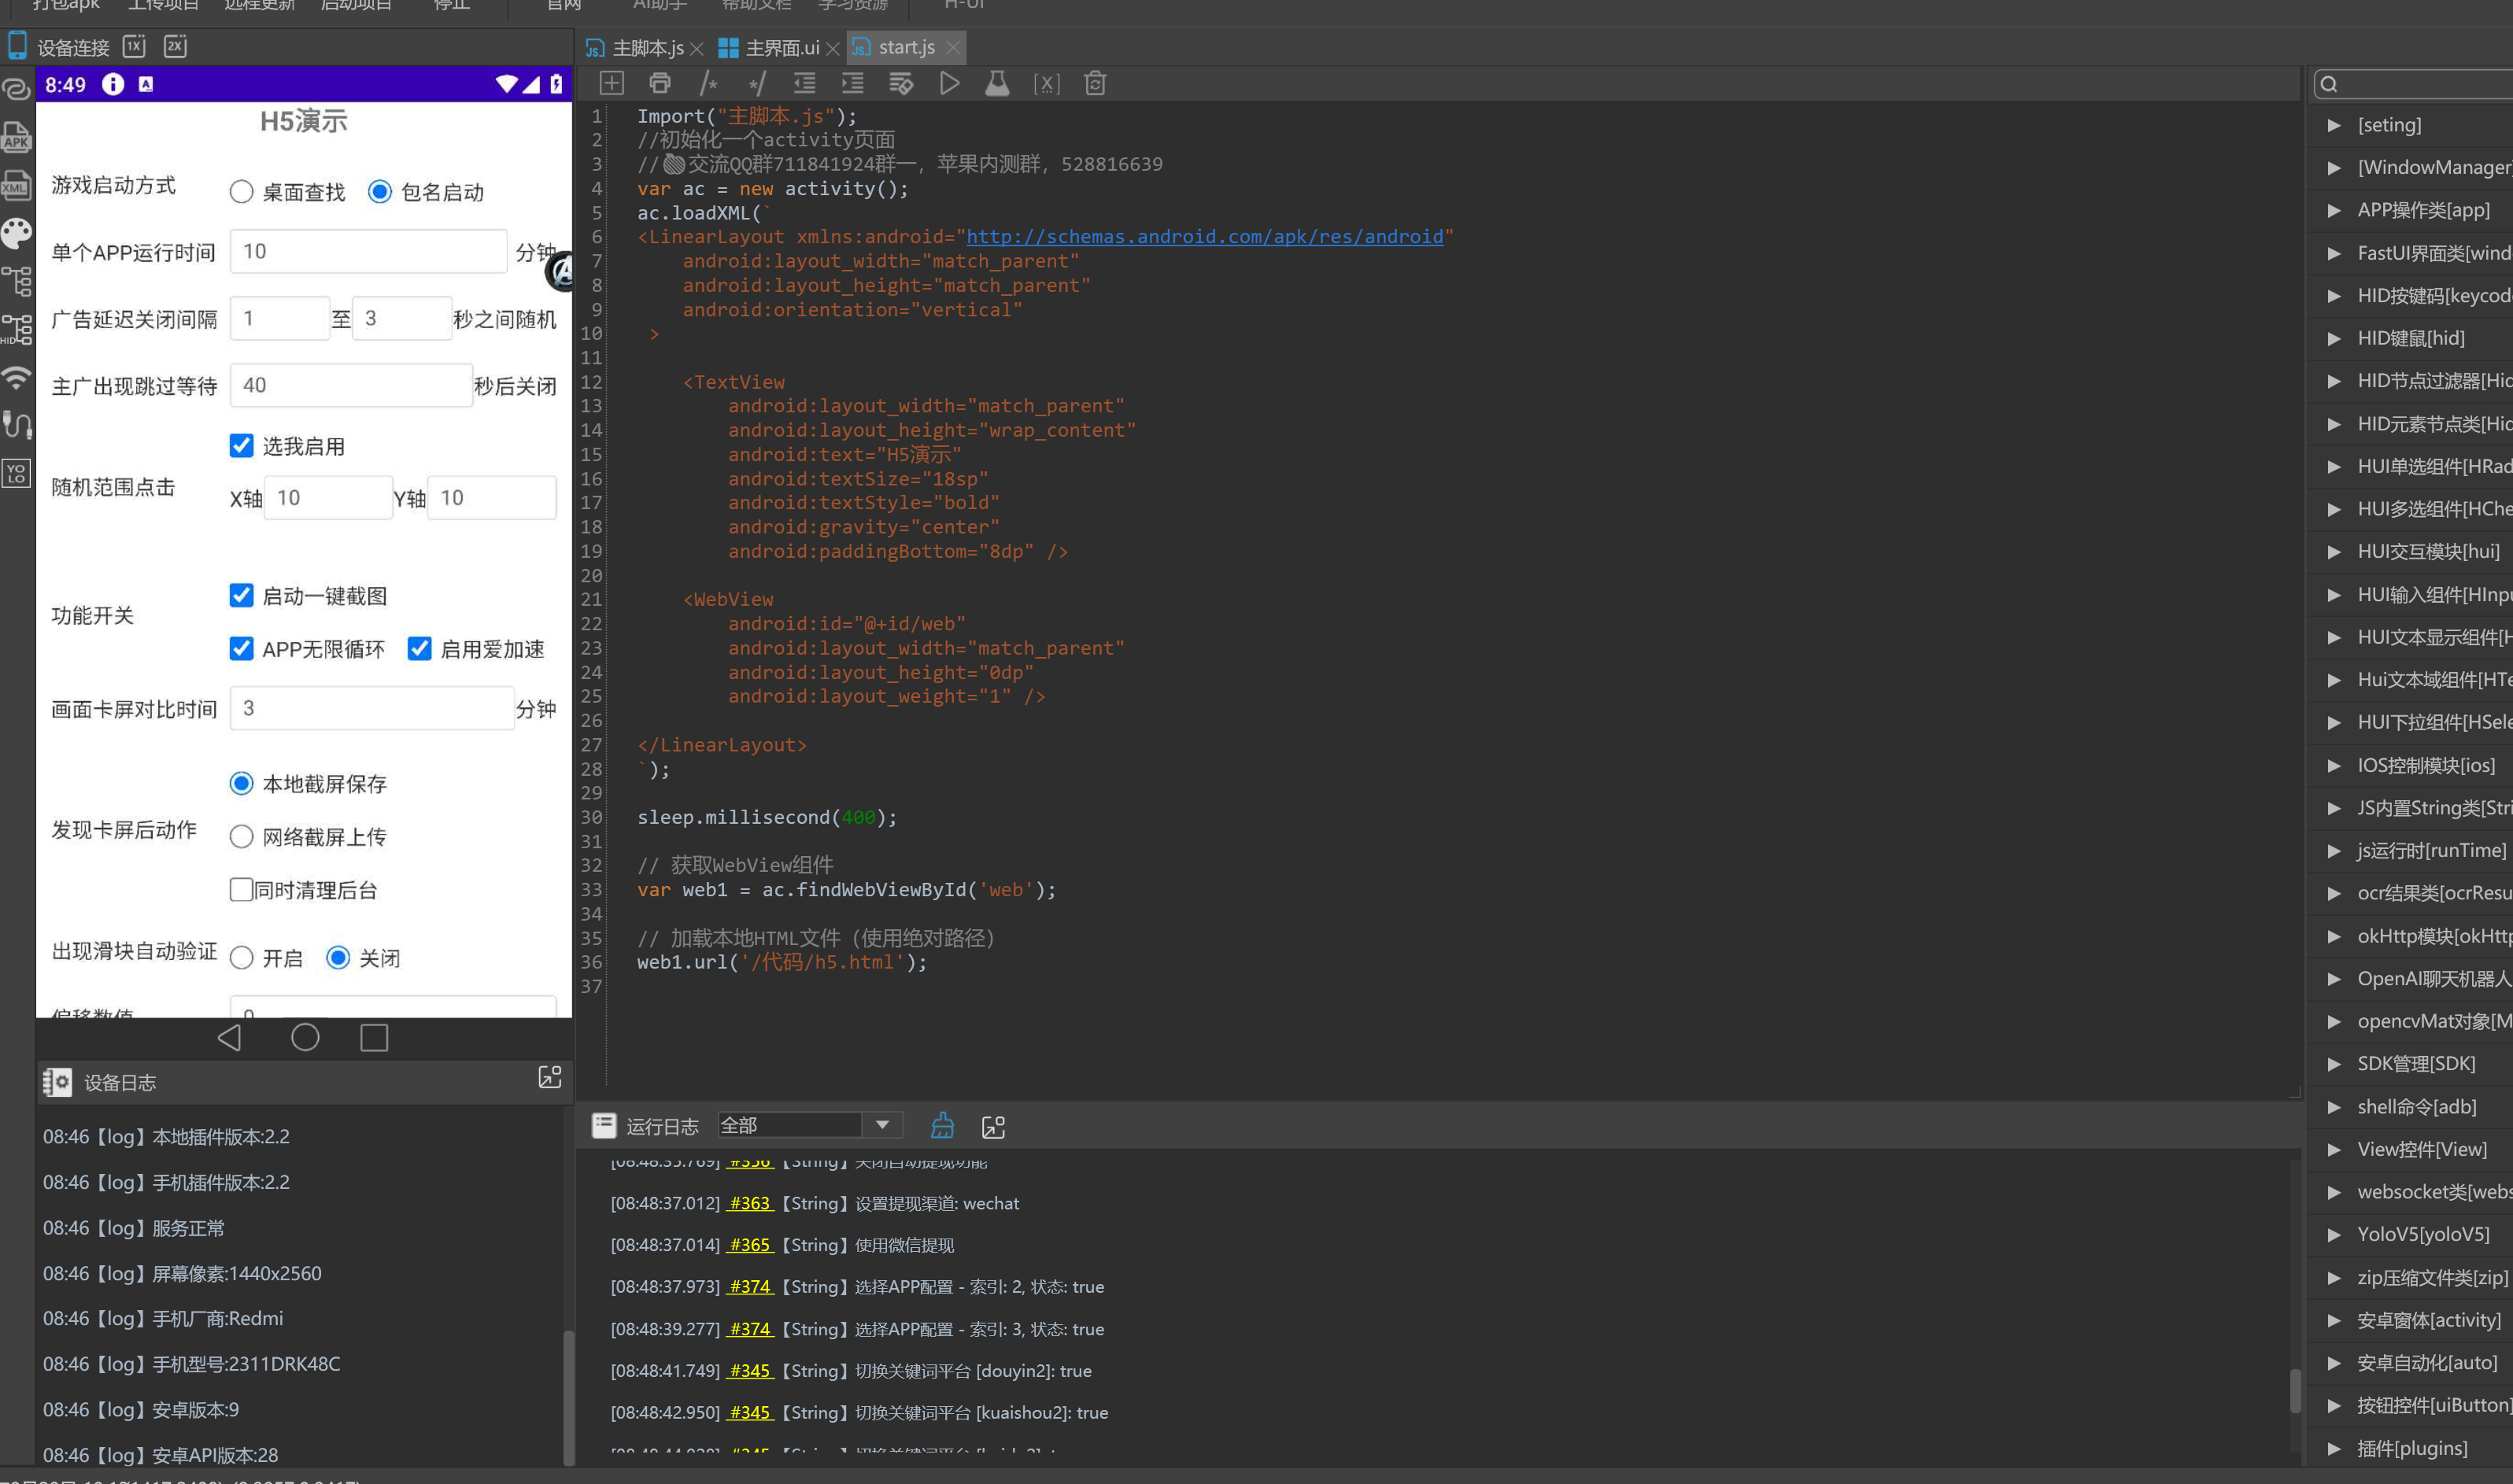This screenshot has width=2513, height=1484.
Task: Enable the 同时清理后台 checkbox
Action: pyautogui.click(x=241, y=890)
